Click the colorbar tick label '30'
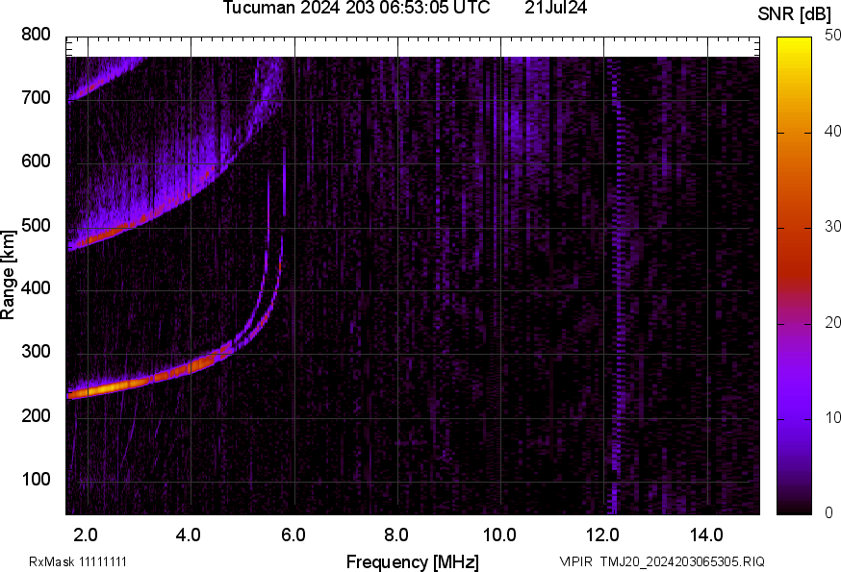 point(832,226)
